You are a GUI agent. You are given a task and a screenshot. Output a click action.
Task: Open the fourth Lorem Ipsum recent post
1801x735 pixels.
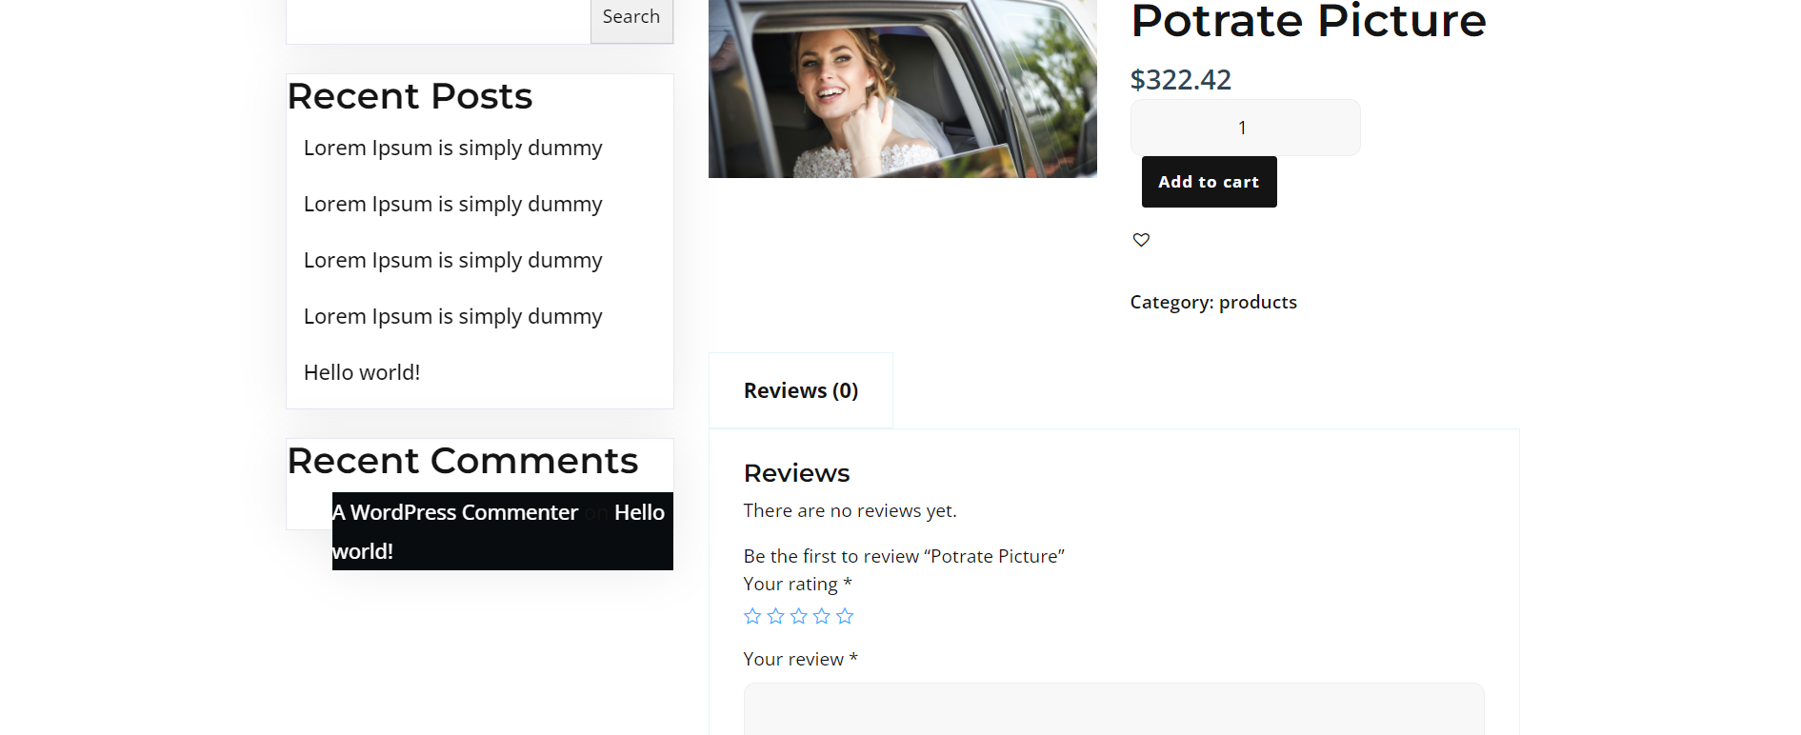point(452,317)
